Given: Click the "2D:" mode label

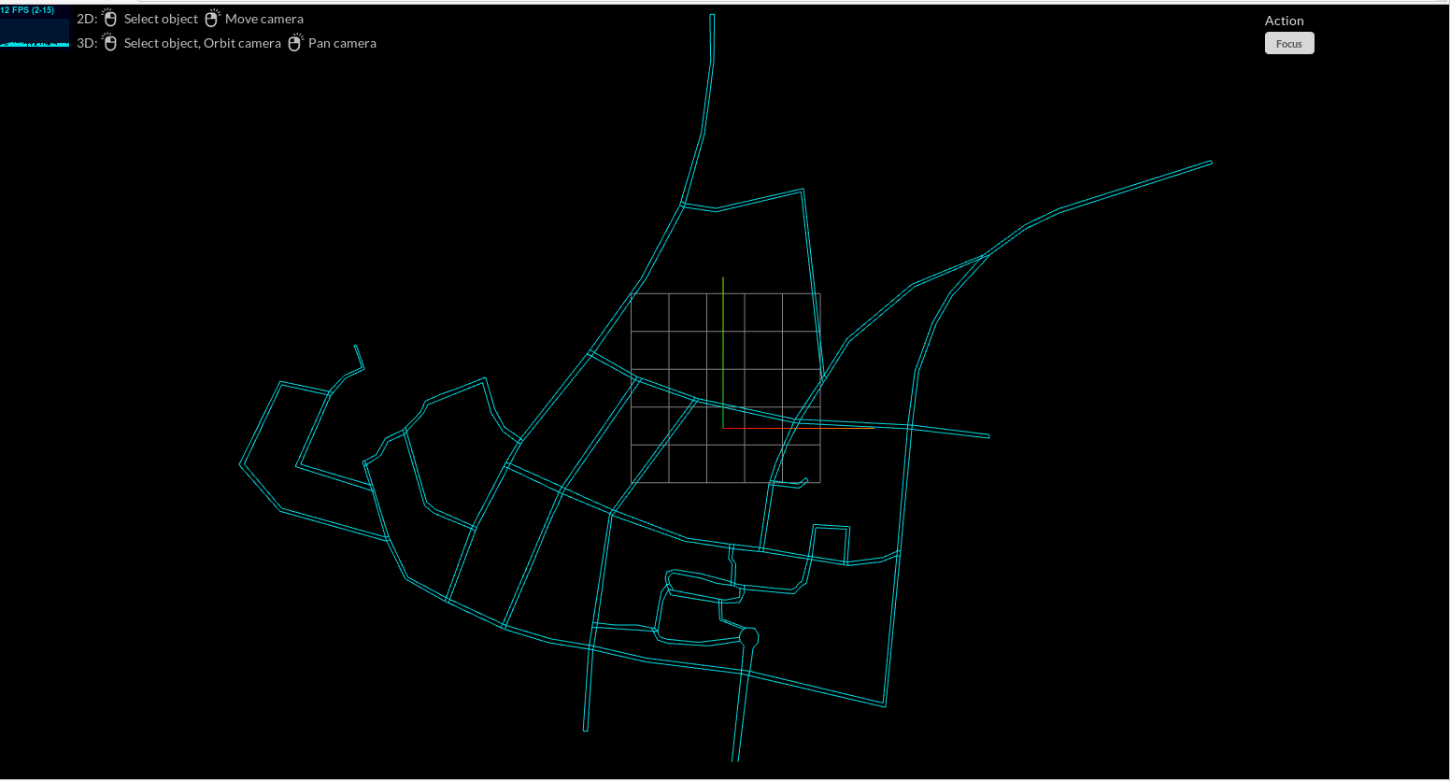Looking at the screenshot, I should point(87,19).
